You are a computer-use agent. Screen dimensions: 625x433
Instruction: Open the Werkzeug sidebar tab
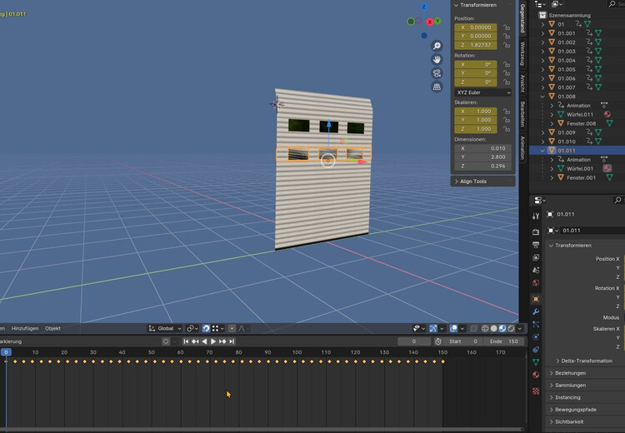522,52
